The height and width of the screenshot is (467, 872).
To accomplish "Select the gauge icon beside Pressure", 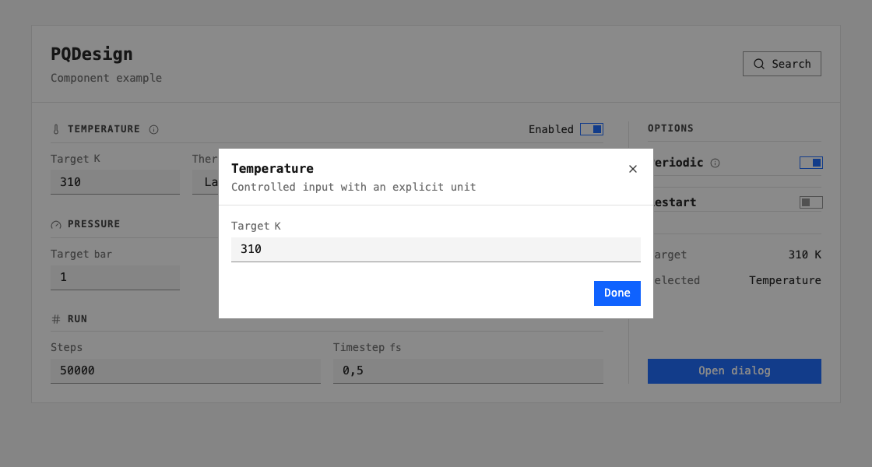I will coord(55,225).
